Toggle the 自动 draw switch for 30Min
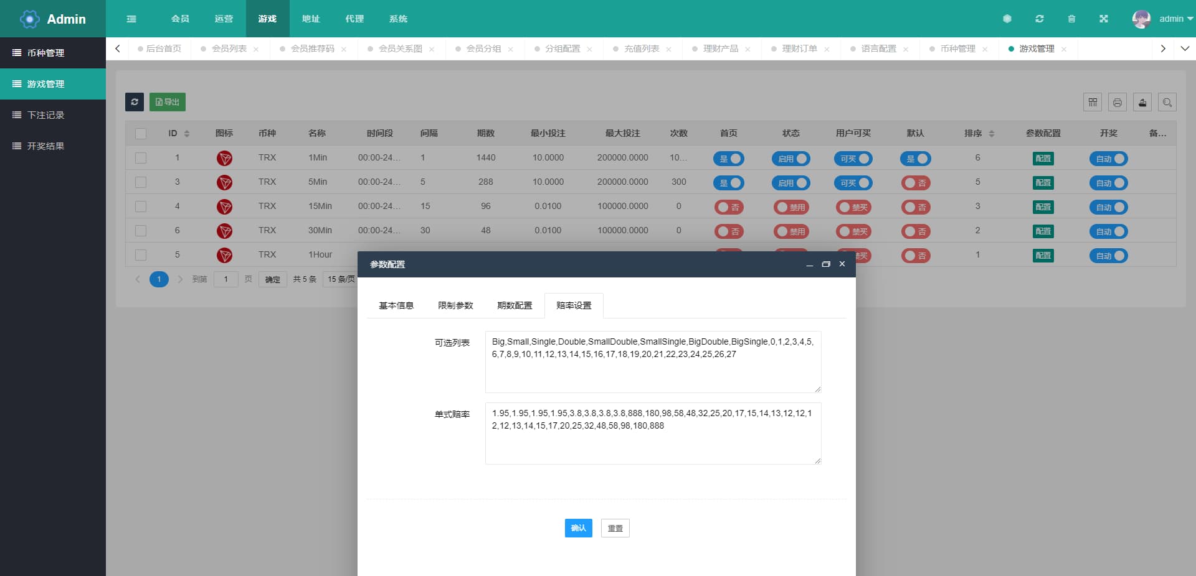1196x576 pixels. (1108, 231)
